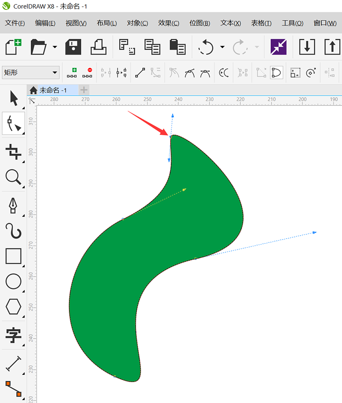Click the node at the red arrow tip
This screenshot has width=342, height=403.
pyautogui.click(x=171, y=137)
